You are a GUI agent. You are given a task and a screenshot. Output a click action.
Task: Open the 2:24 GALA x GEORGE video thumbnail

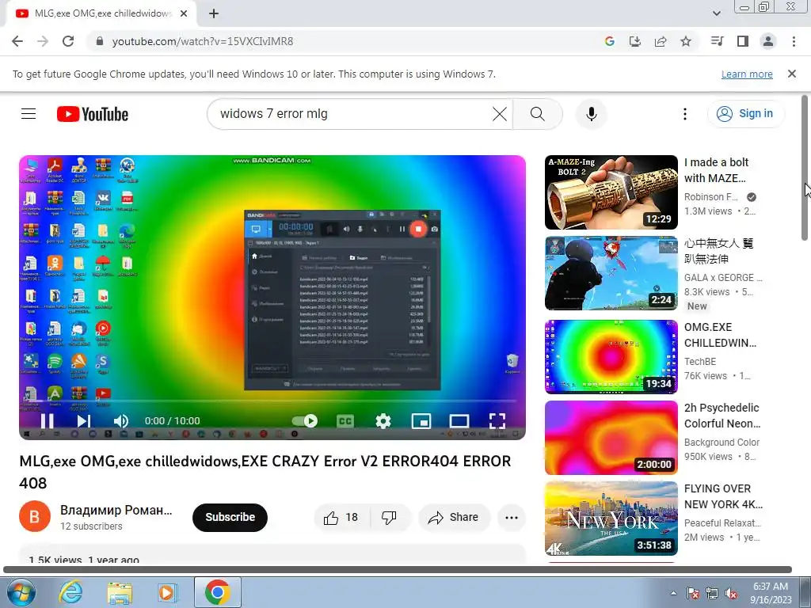[x=611, y=273]
